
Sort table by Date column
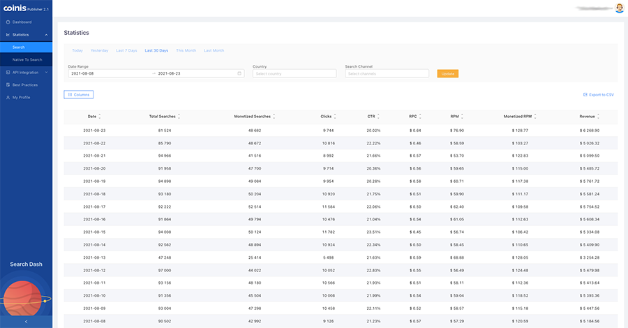[92, 117]
